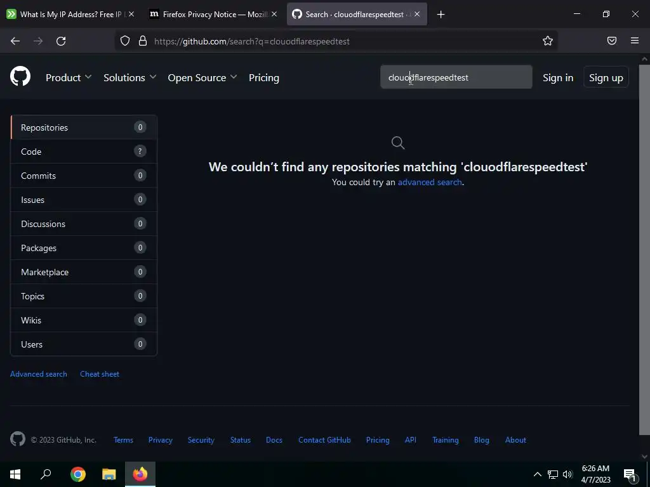Open the advanced search link in message
Image resolution: width=650 pixels, height=487 pixels.
[430, 182]
